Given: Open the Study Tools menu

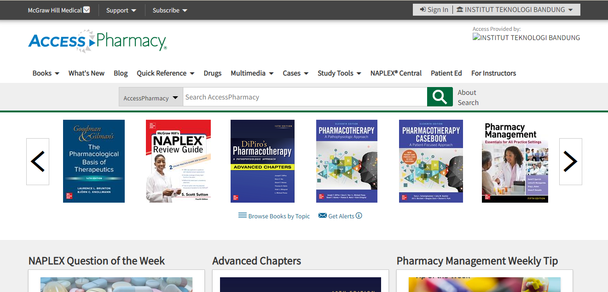Looking at the screenshot, I should 339,73.
